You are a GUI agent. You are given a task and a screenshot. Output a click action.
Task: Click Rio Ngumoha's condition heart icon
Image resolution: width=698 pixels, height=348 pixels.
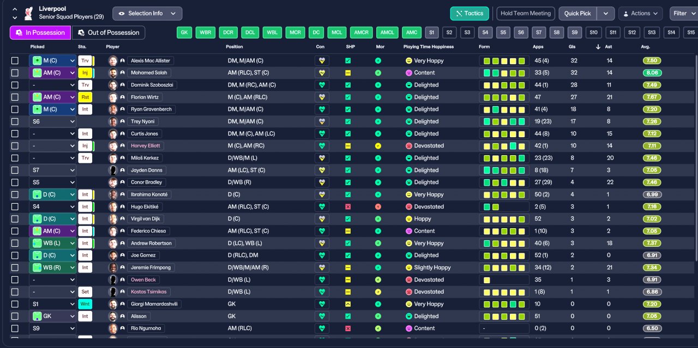pos(322,328)
